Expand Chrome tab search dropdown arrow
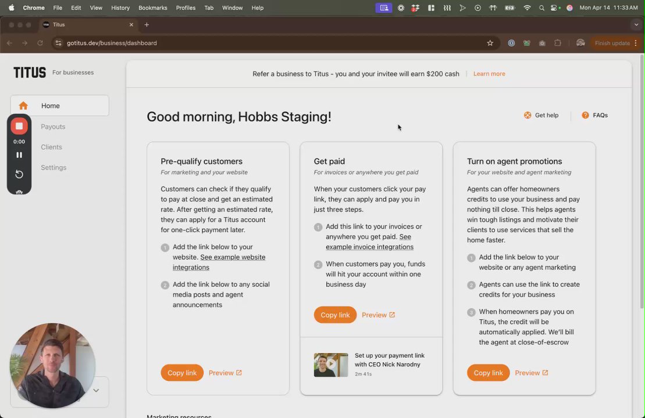 click(636, 24)
